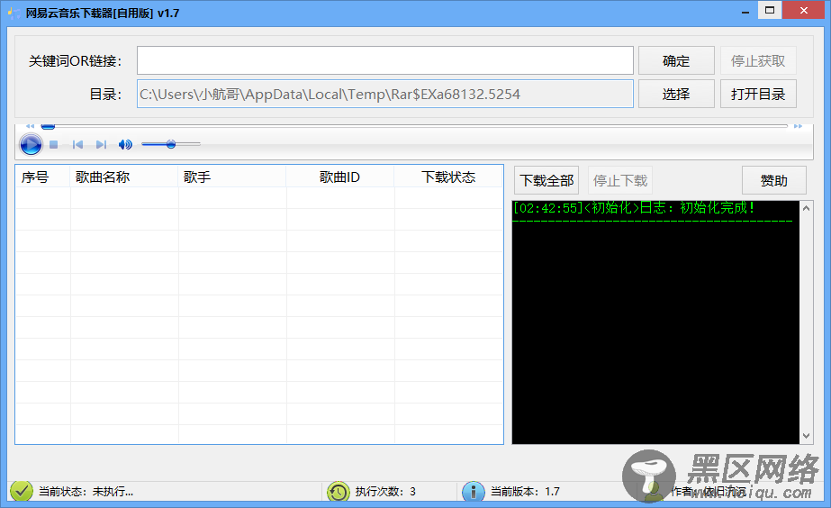Click the app icon in title bar

pos(14,13)
